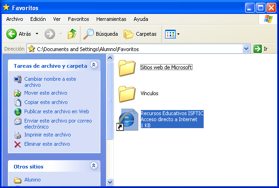Screen dimensions: 279x188
Task: Open the Herramientas menu
Action: pos(111,19)
